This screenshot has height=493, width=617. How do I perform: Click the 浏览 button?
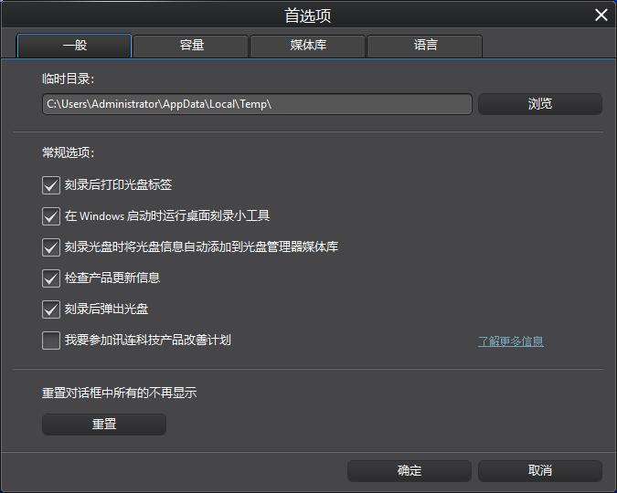click(540, 104)
